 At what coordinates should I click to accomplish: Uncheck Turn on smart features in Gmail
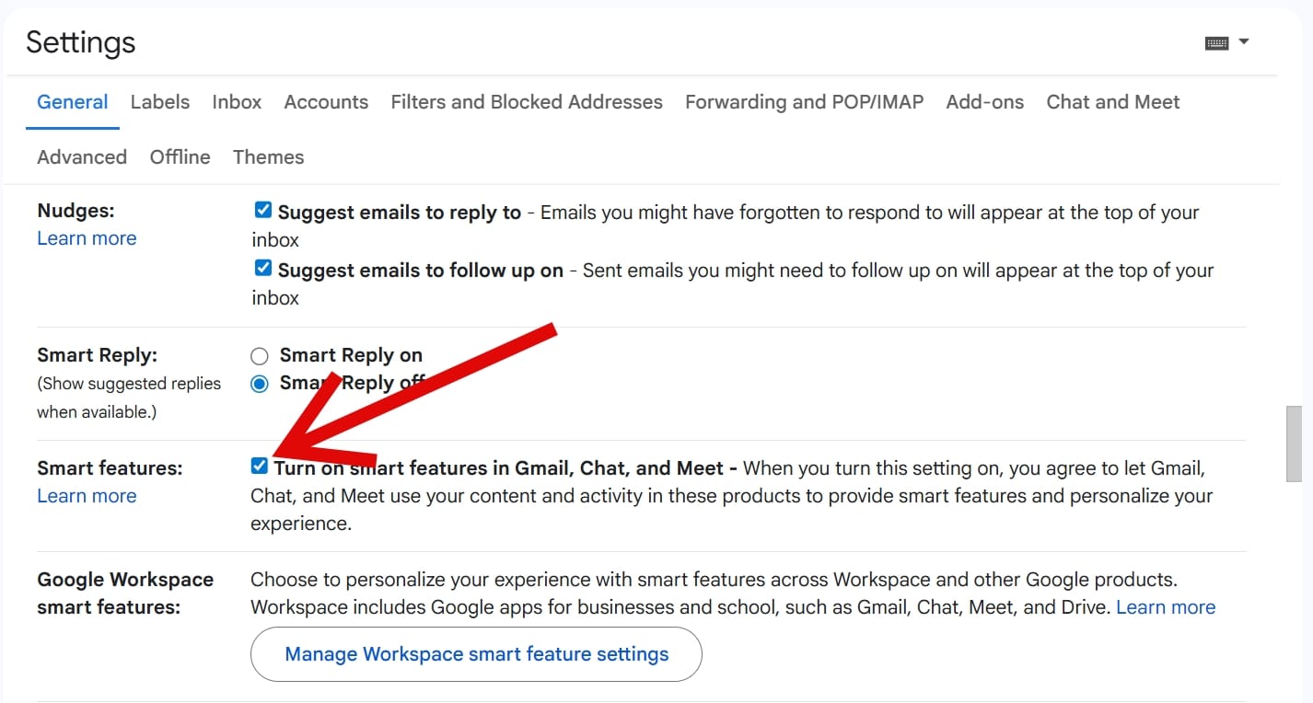pyautogui.click(x=260, y=466)
